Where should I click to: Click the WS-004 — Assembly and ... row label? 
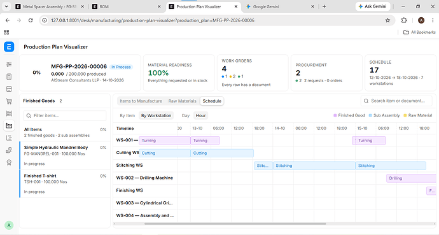[145, 216]
